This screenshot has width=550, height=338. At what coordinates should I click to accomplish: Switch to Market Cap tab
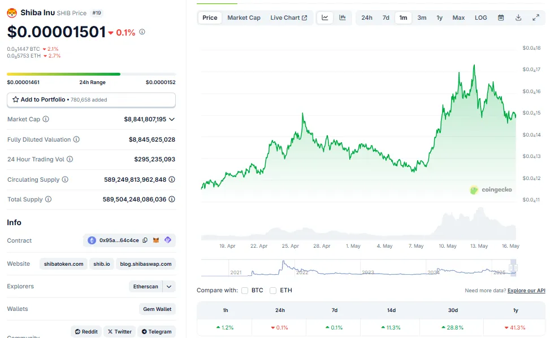(244, 17)
